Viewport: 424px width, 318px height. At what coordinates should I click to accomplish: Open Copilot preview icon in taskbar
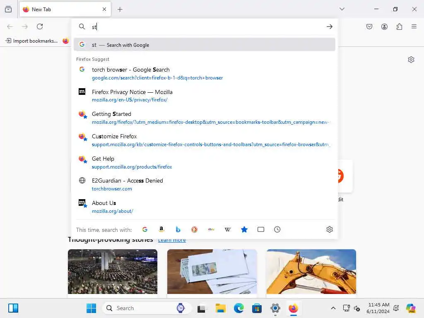(410, 308)
